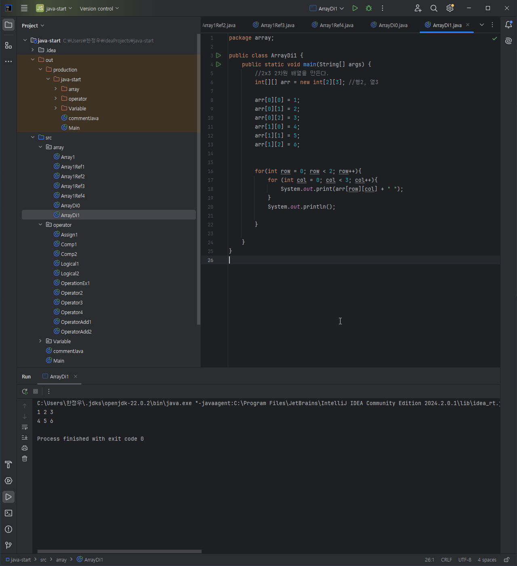Select commentJava under src
Image resolution: width=517 pixels, height=566 pixels.
tap(68, 351)
